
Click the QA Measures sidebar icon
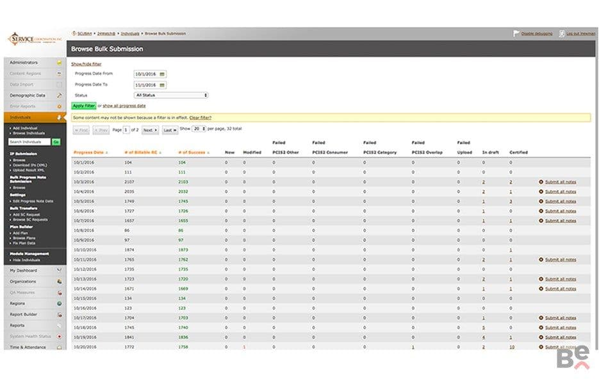tap(59, 292)
